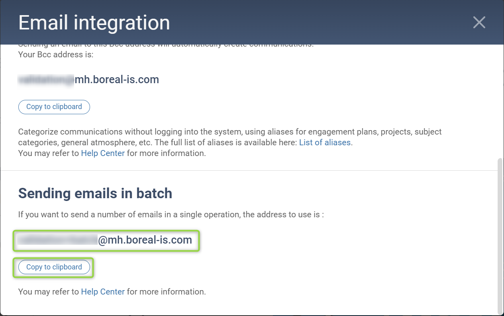Viewport: 504px width, 316px height.
Task: Copy the batch email address to clipboard
Action: (54, 267)
